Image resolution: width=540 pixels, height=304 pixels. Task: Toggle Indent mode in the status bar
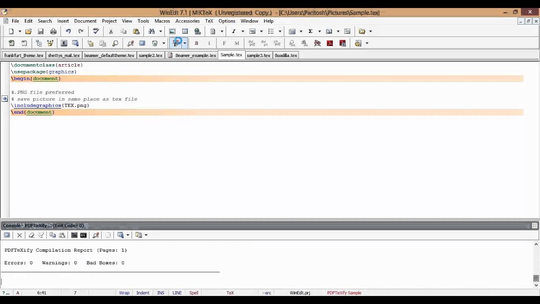143,293
